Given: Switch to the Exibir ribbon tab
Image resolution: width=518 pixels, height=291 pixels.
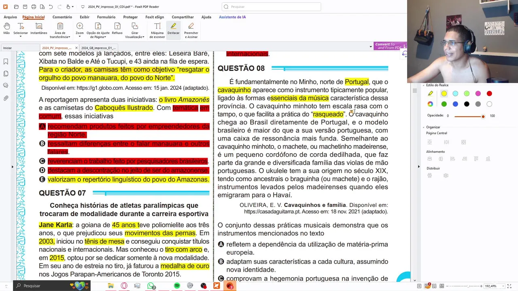Looking at the screenshot, I should point(85,17).
